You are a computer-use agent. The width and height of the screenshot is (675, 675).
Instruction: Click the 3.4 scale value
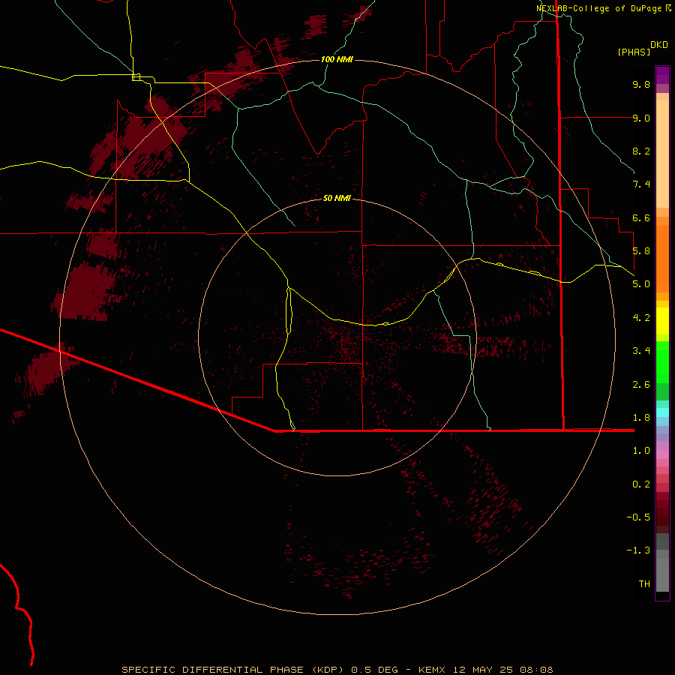tap(641, 351)
